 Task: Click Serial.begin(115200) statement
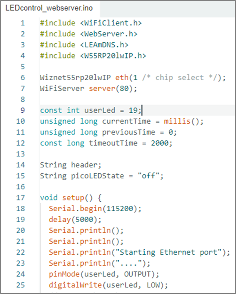95,208
